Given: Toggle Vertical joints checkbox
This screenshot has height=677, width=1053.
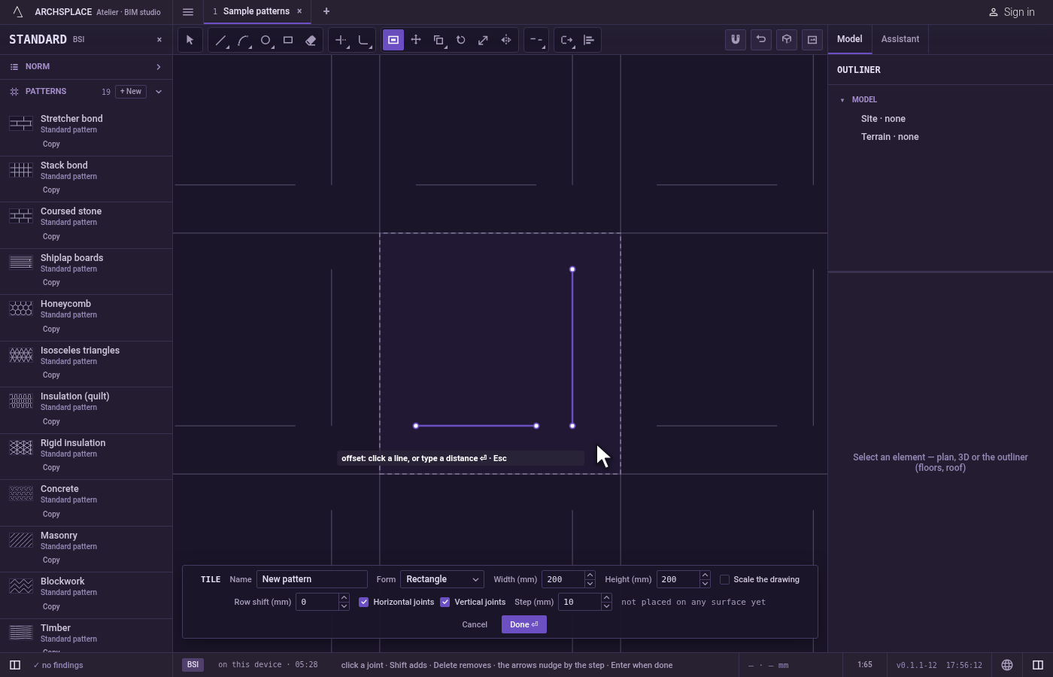Looking at the screenshot, I should click(445, 602).
